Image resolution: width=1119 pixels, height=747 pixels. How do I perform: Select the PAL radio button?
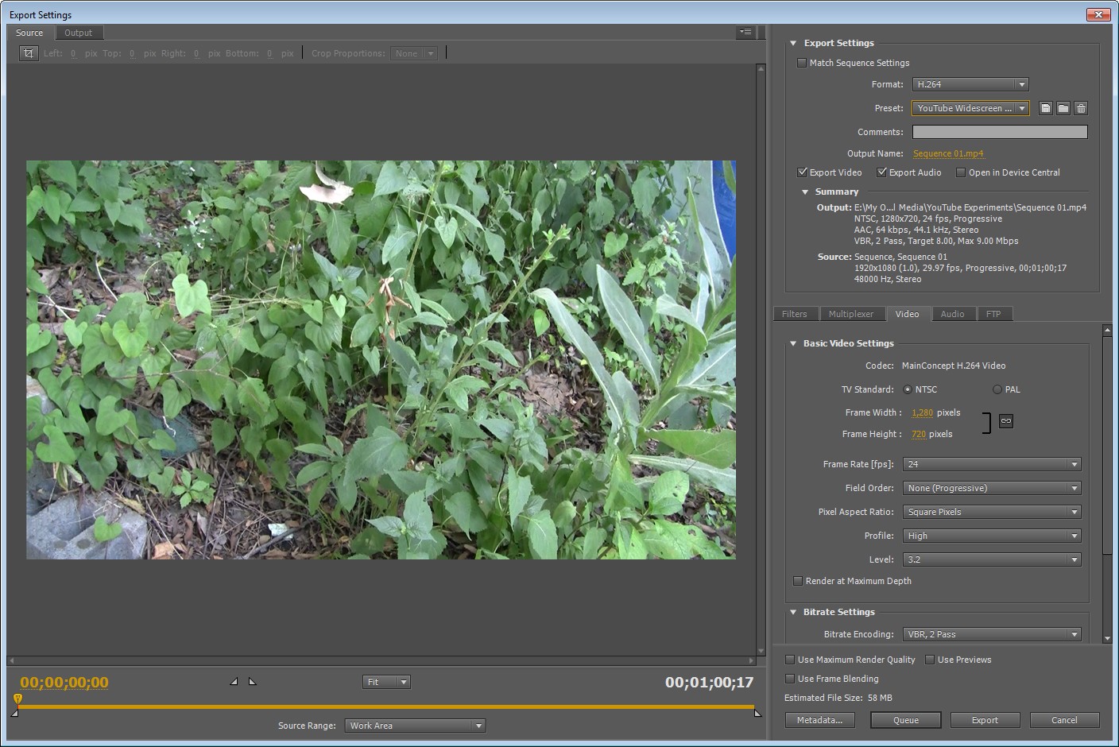coord(997,389)
